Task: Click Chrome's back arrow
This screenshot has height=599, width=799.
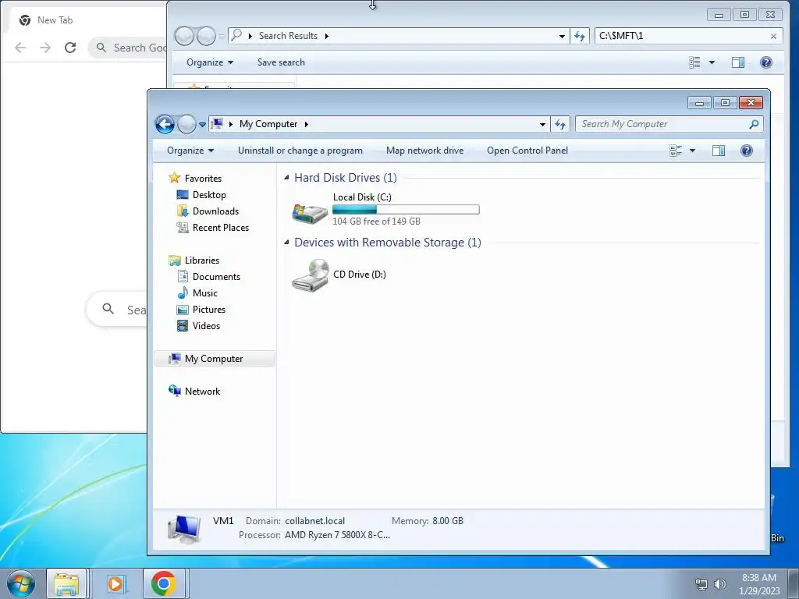Action: [20, 48]
